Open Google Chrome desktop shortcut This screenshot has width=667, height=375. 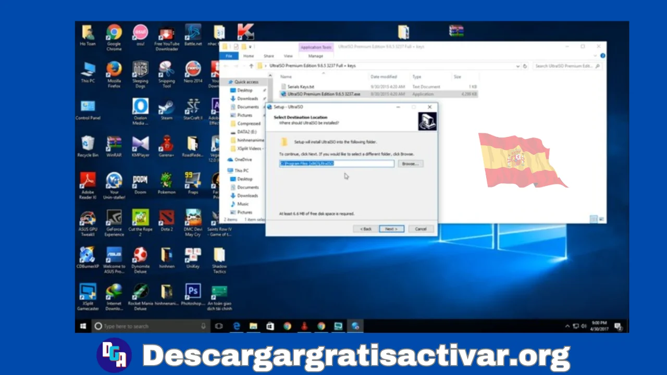coord(114,37)
